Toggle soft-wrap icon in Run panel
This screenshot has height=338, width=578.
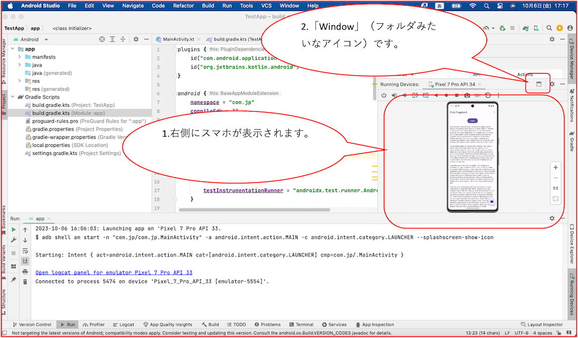tap(25, 251)
